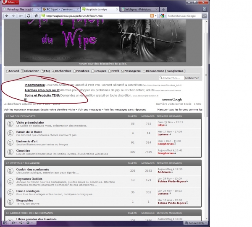
Task: Open the Calendrier page
Action: pyautogui.click(x=30, y=71)
